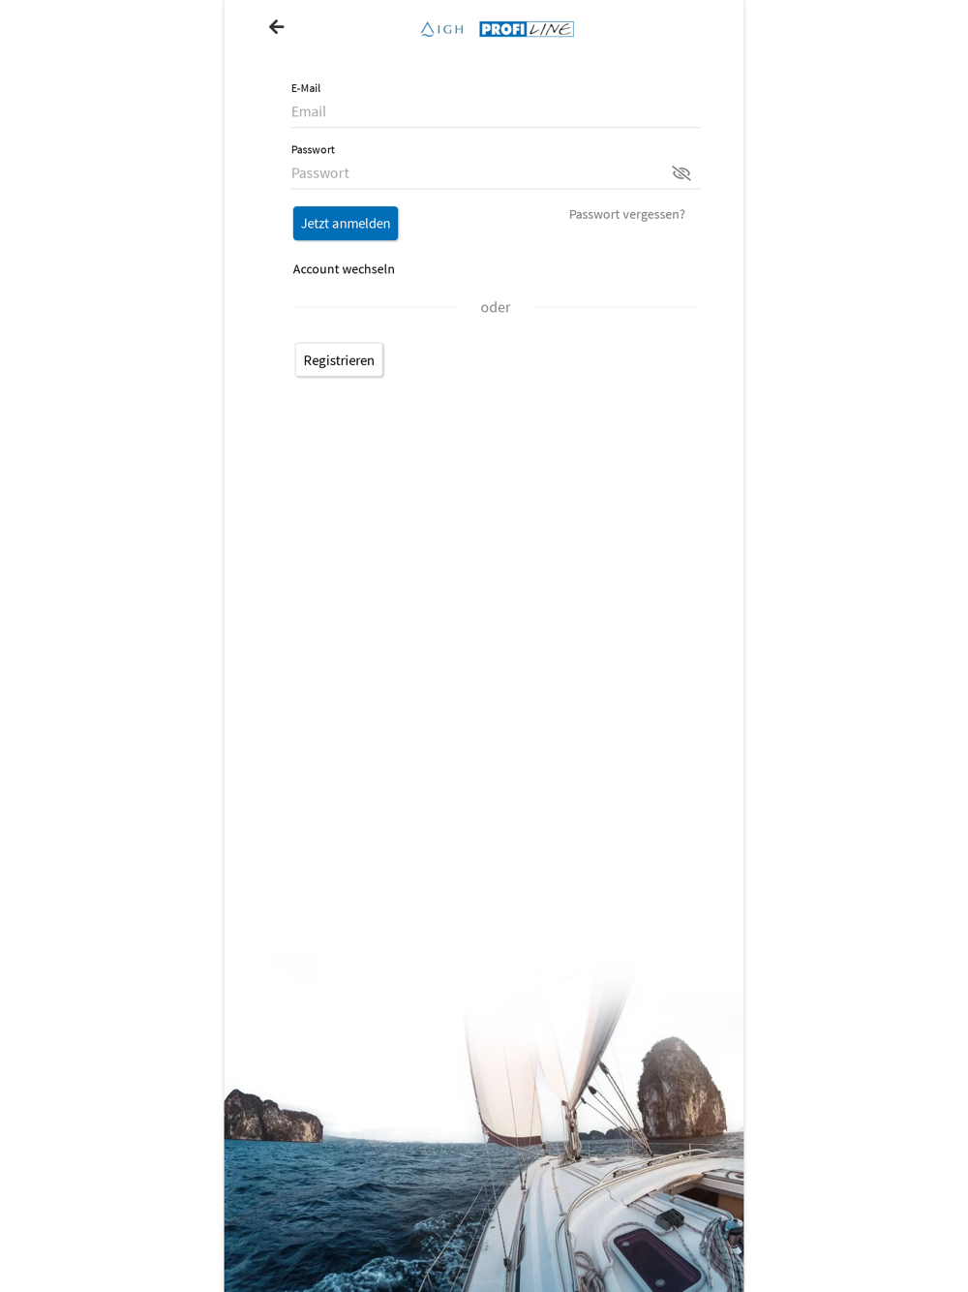Click the E-Mail field label
Viewport: 968px width, 1292px height.
[x=306, y=88]
